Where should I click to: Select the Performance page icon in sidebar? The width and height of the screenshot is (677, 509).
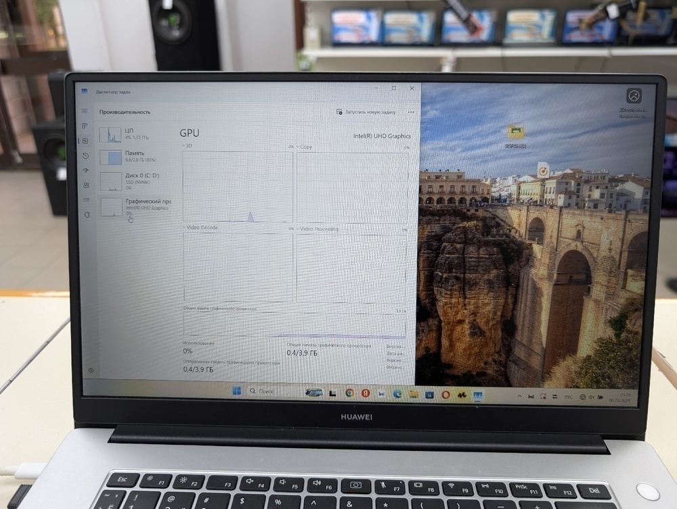85,141
